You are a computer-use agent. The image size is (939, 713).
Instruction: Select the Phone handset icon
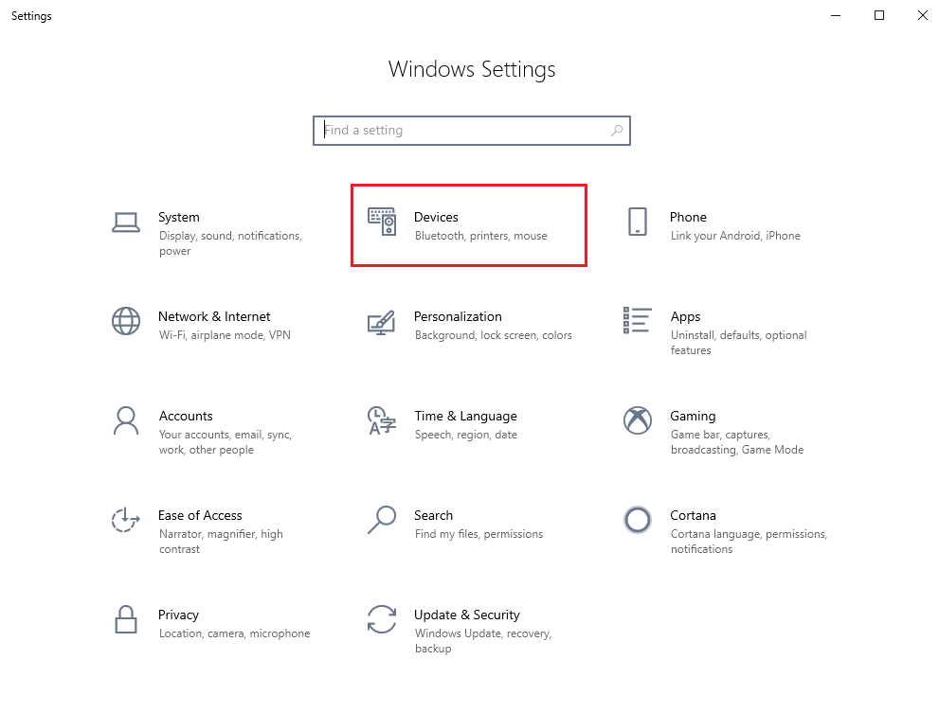tap(637, 222)
